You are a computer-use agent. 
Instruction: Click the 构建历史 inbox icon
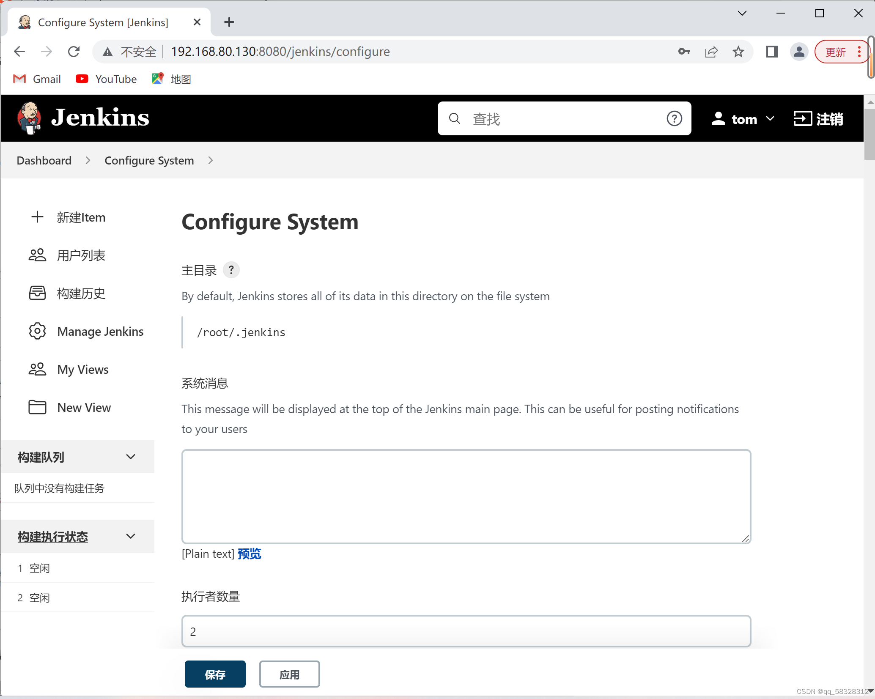pyautogui.click(x=37, y=293)
